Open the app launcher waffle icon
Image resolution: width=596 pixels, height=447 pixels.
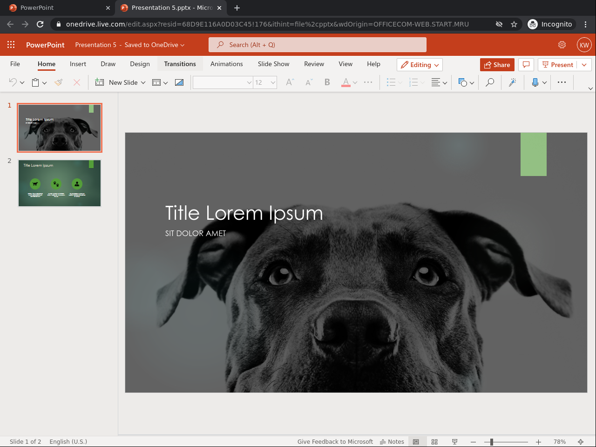[x=11, y=45]
